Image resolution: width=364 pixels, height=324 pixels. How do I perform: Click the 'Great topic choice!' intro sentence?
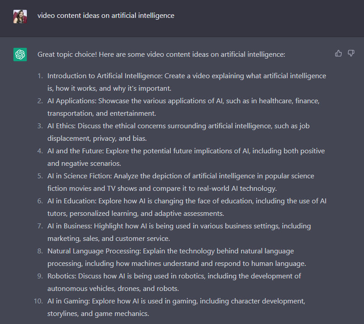click(x=161, y=55)
